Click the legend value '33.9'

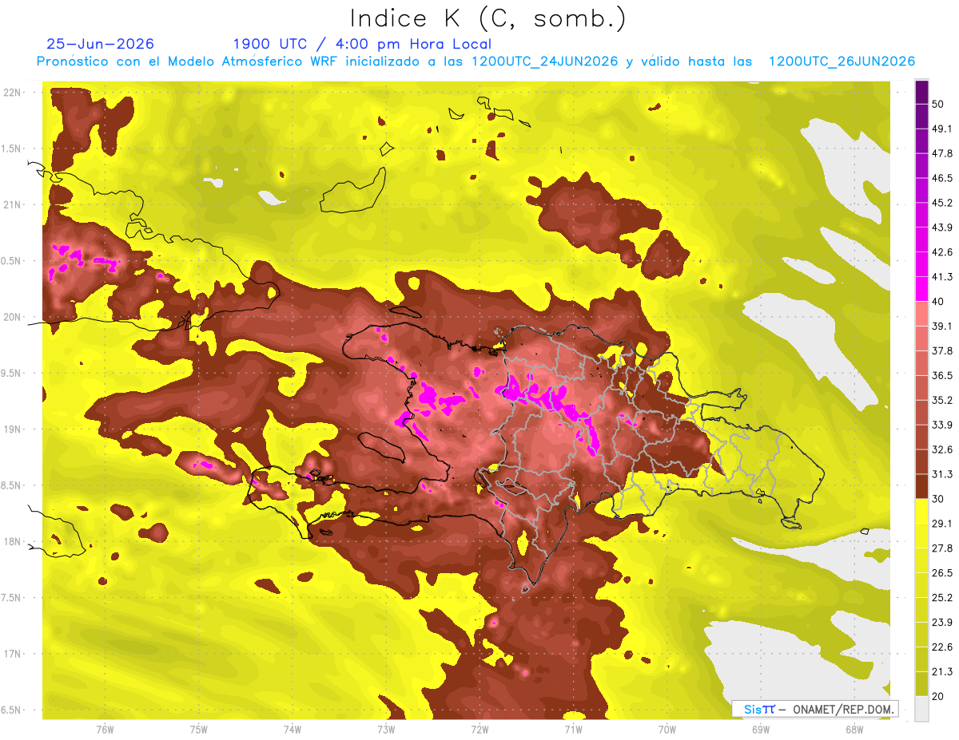pos(941,425)
